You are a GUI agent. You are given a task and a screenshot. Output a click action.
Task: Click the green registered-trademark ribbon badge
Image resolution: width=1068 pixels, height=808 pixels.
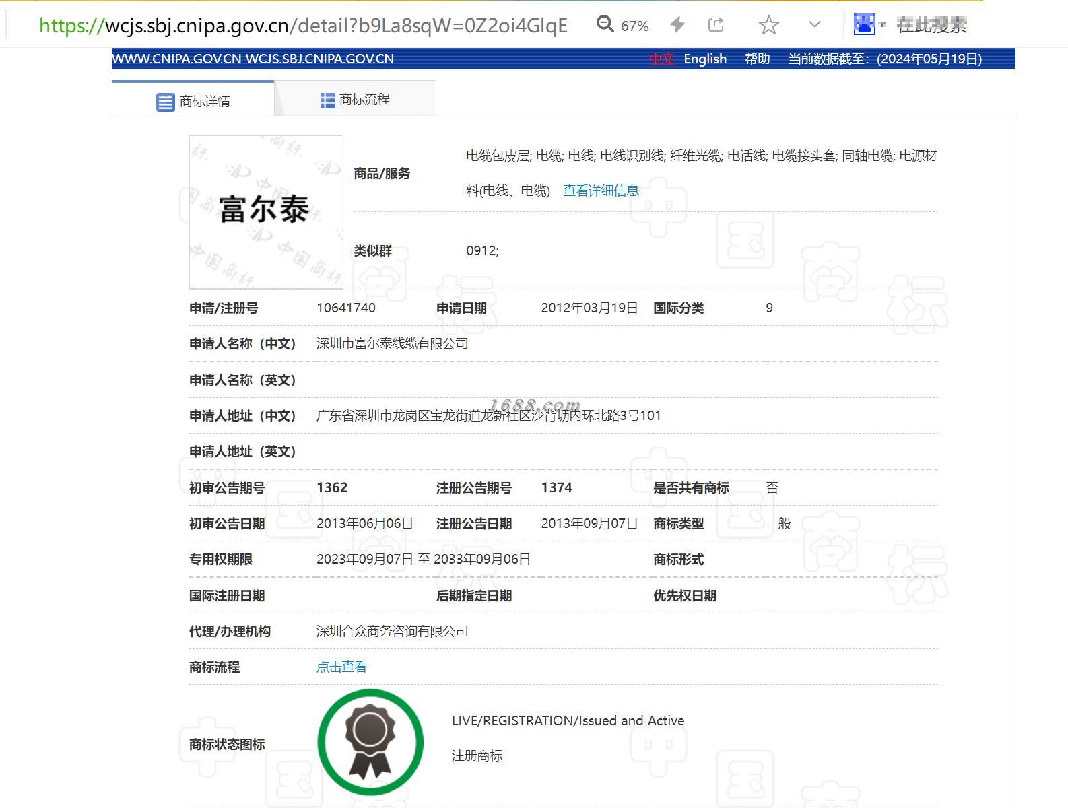click(x=370, y=742)
